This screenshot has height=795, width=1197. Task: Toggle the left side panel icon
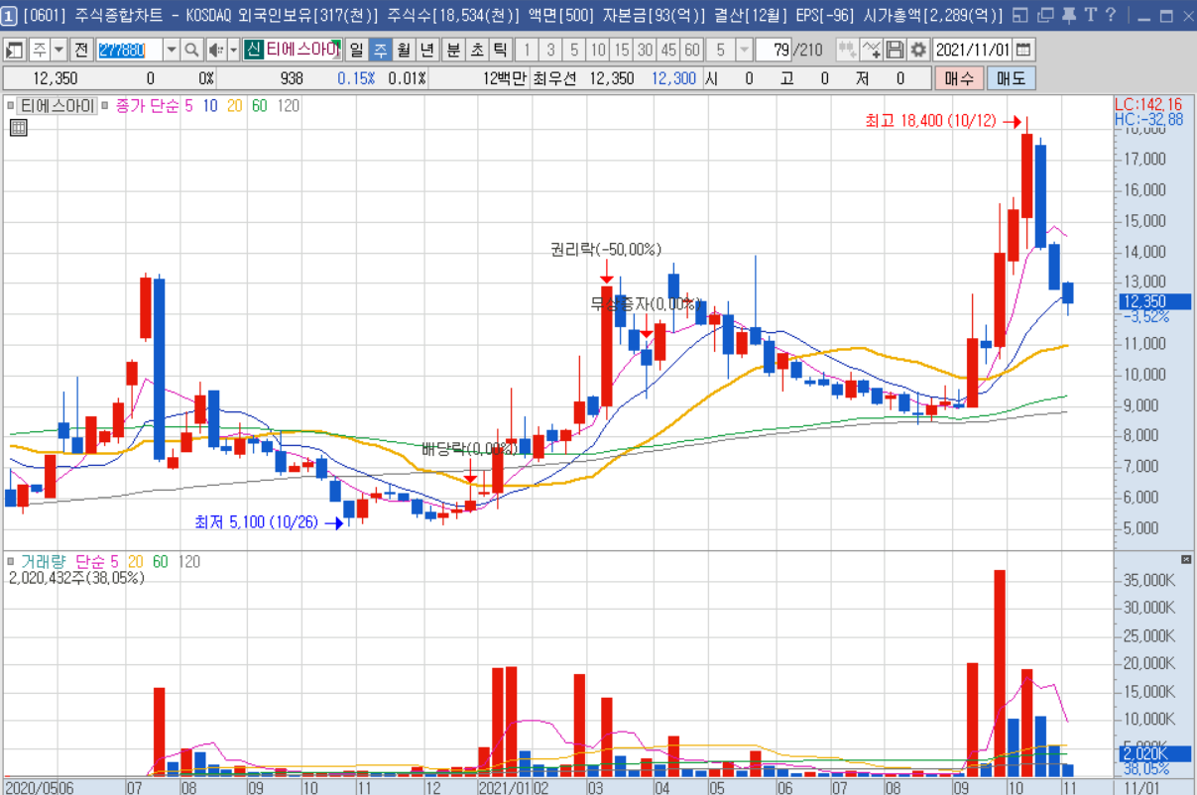pyautogui.click(x=14, y=50)
